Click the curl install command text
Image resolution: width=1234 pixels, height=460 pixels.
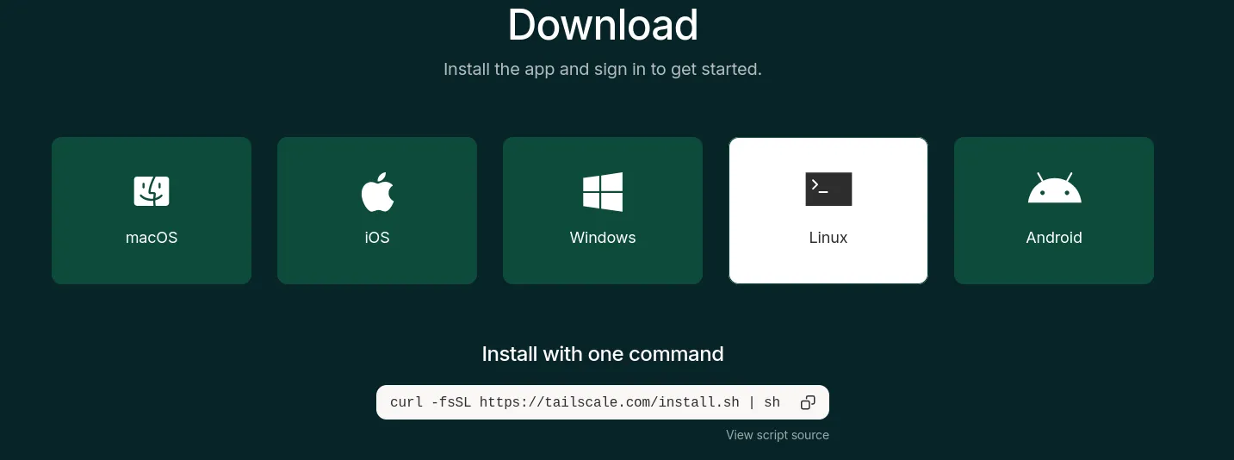coord(585,402)
